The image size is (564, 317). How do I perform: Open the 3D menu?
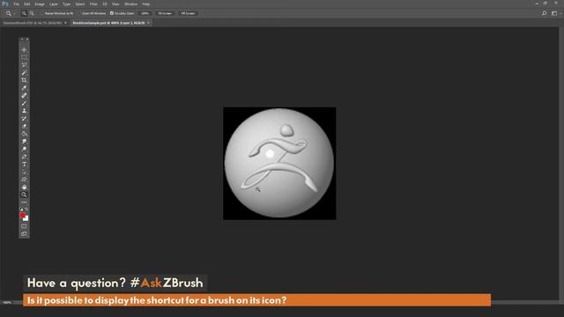click(105, 4)
